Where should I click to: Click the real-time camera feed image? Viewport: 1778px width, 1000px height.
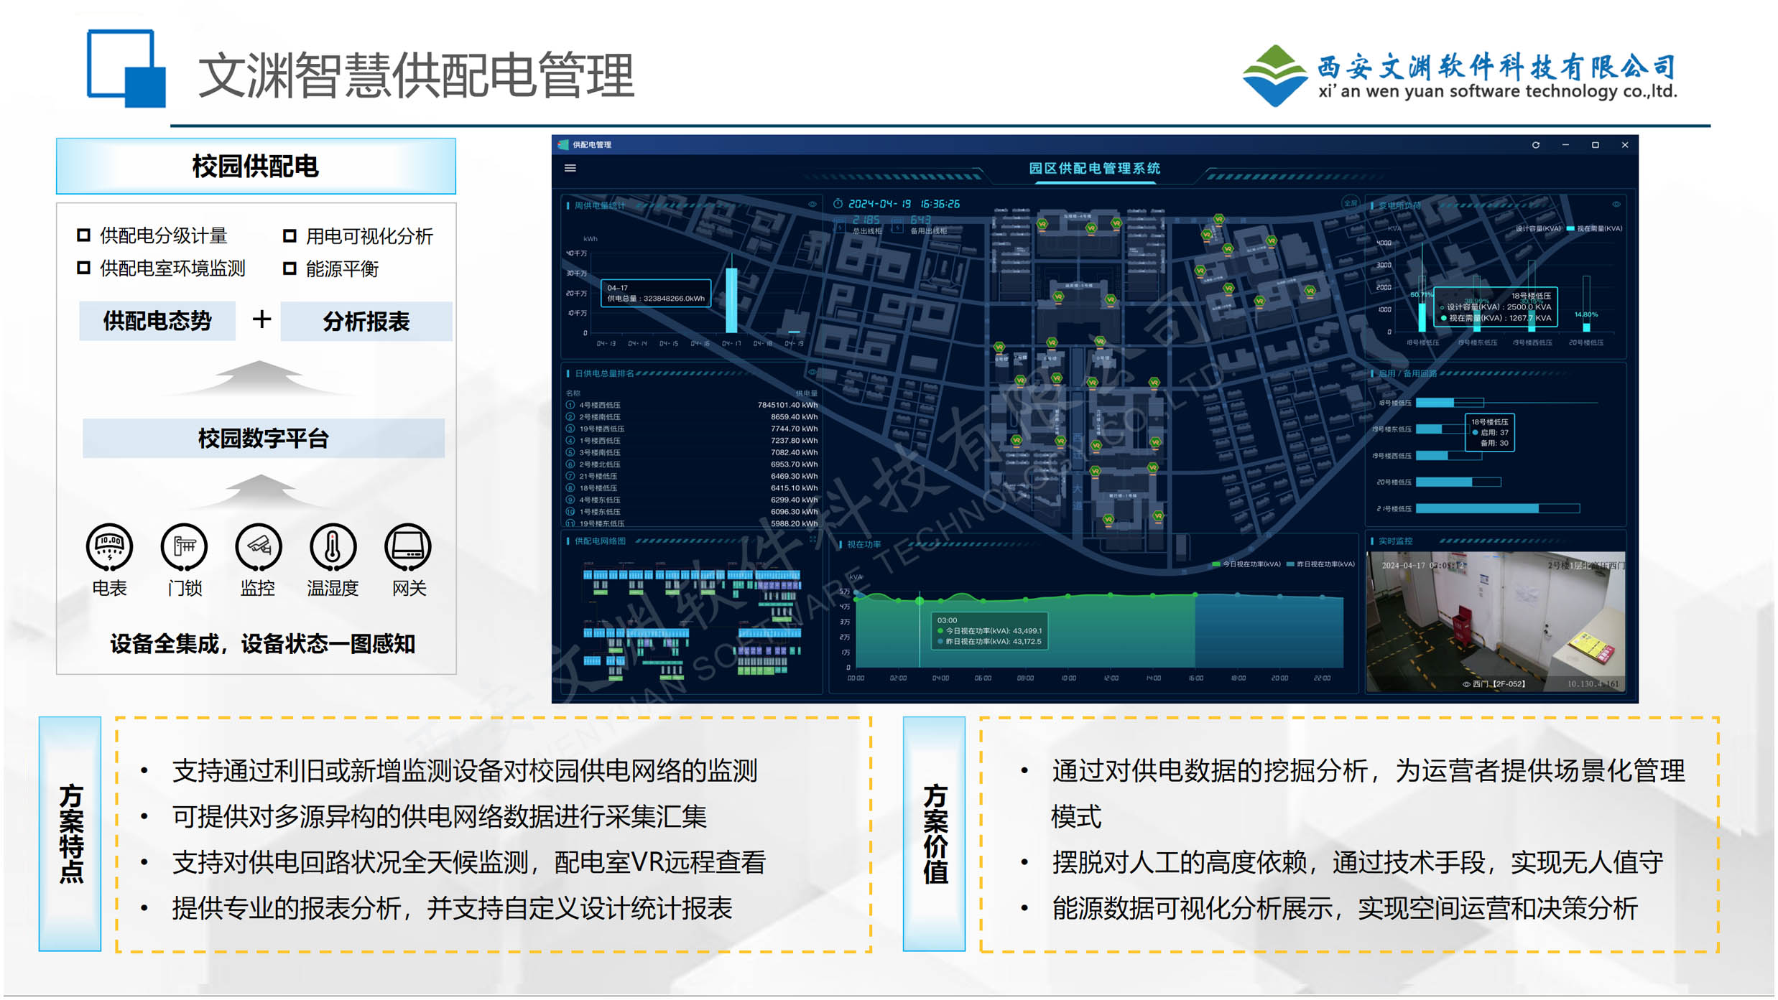click(1496, 622)
